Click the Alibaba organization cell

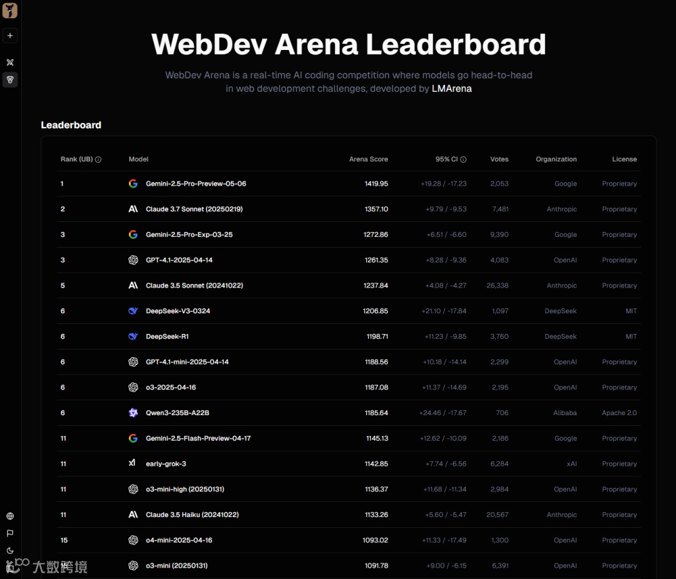pyautogui.click(x=565, y=413)
